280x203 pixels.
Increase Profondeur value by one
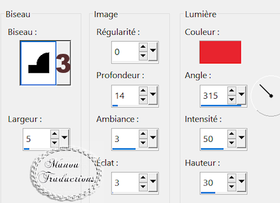(143, 90)
